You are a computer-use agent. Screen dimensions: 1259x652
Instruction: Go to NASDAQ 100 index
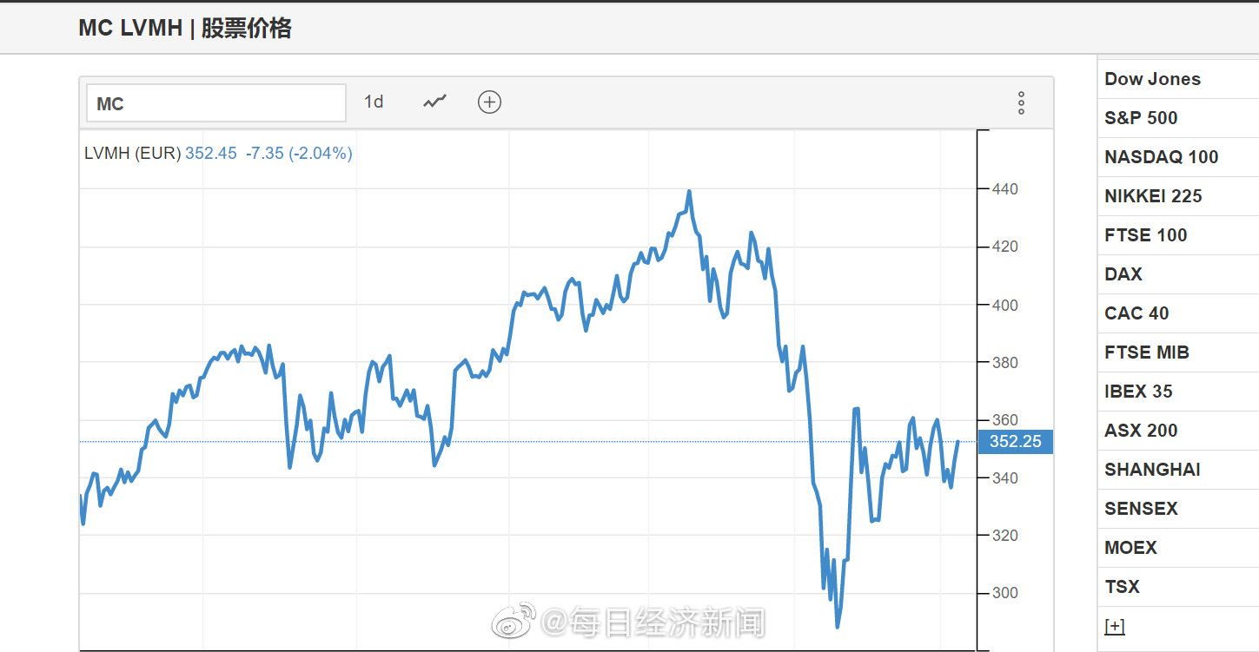click(1161, 157)
